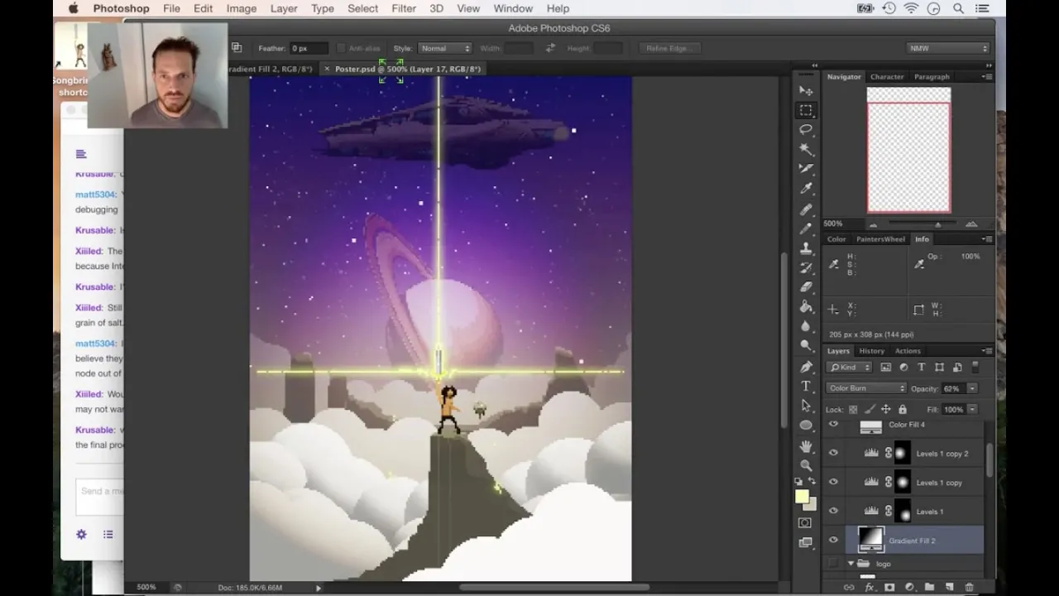Viewport: 1059px width, 596px height.
Task: Click the foreground color swatch
Action: tap(802, 497)
